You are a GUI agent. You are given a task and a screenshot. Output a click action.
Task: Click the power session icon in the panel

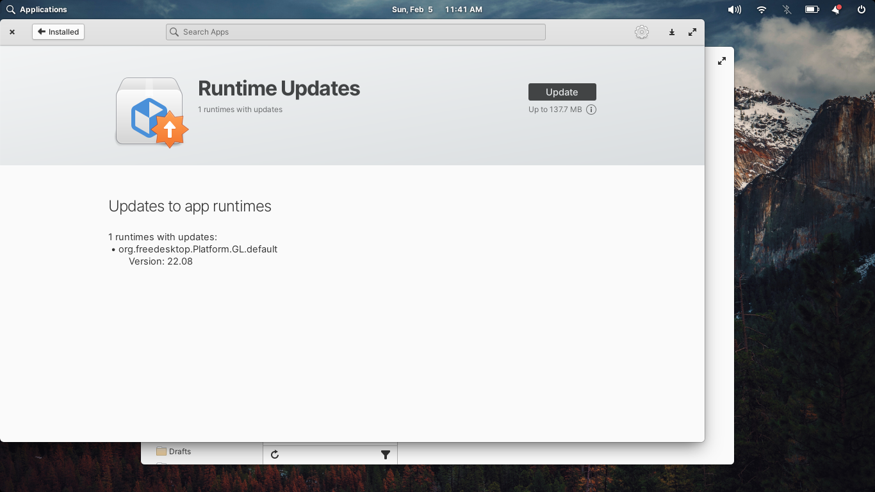pyautogui.click(x=860, y=9)
